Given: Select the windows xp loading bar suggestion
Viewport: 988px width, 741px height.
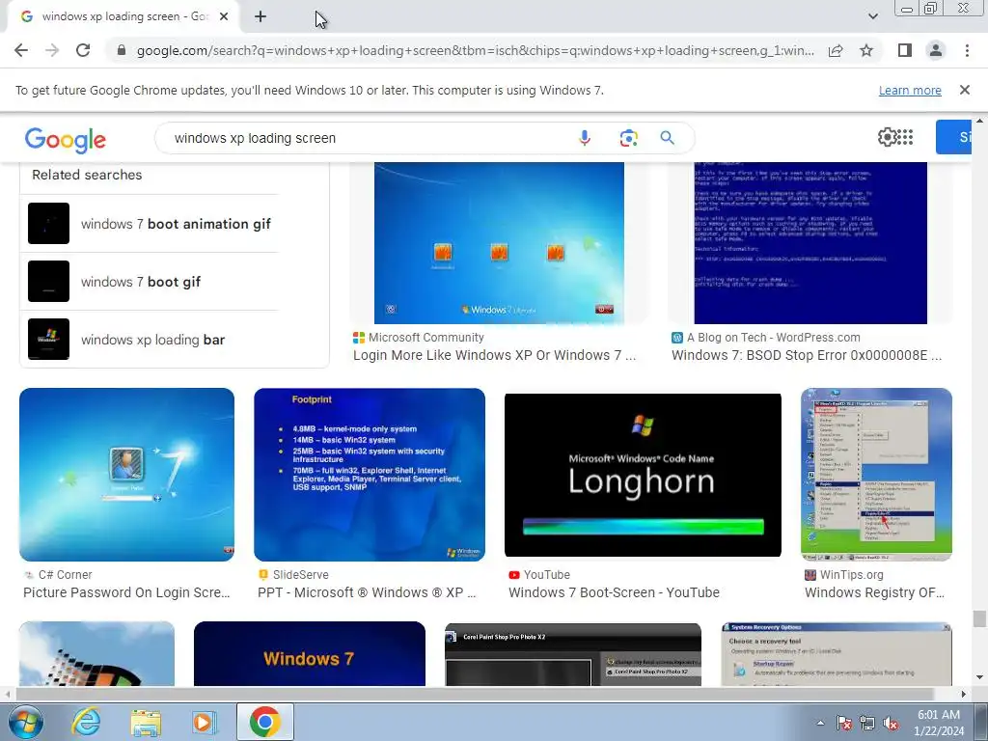Looking at the screenshot, I should (x=150, y=340).
